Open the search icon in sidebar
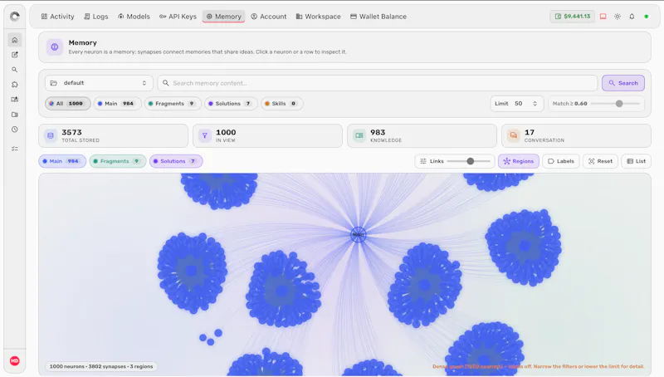The image size is (664, 377). (x=15, y=70)
